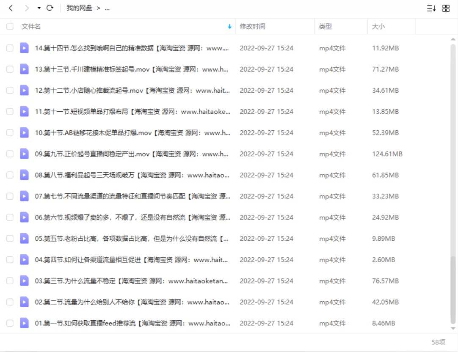
Task: Click video icon of 13.第十三节 file
Action: pos(24,69)
